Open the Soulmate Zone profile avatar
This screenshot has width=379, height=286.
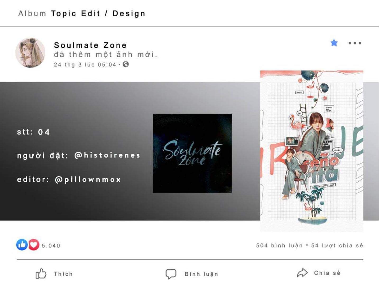[30, 53]
